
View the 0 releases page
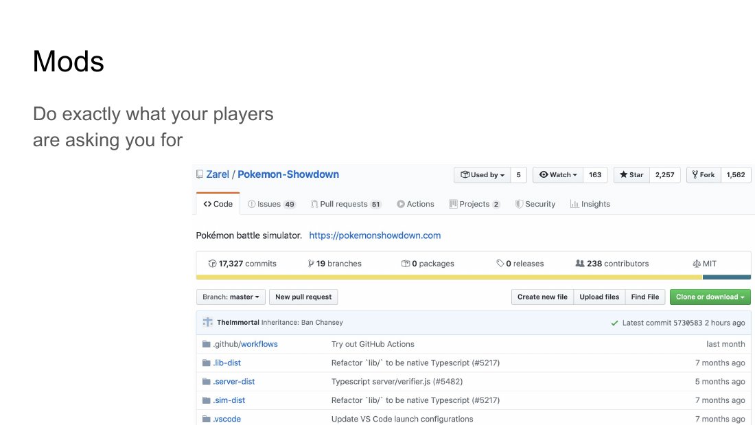pyautogui.click(x=520, y=264)
